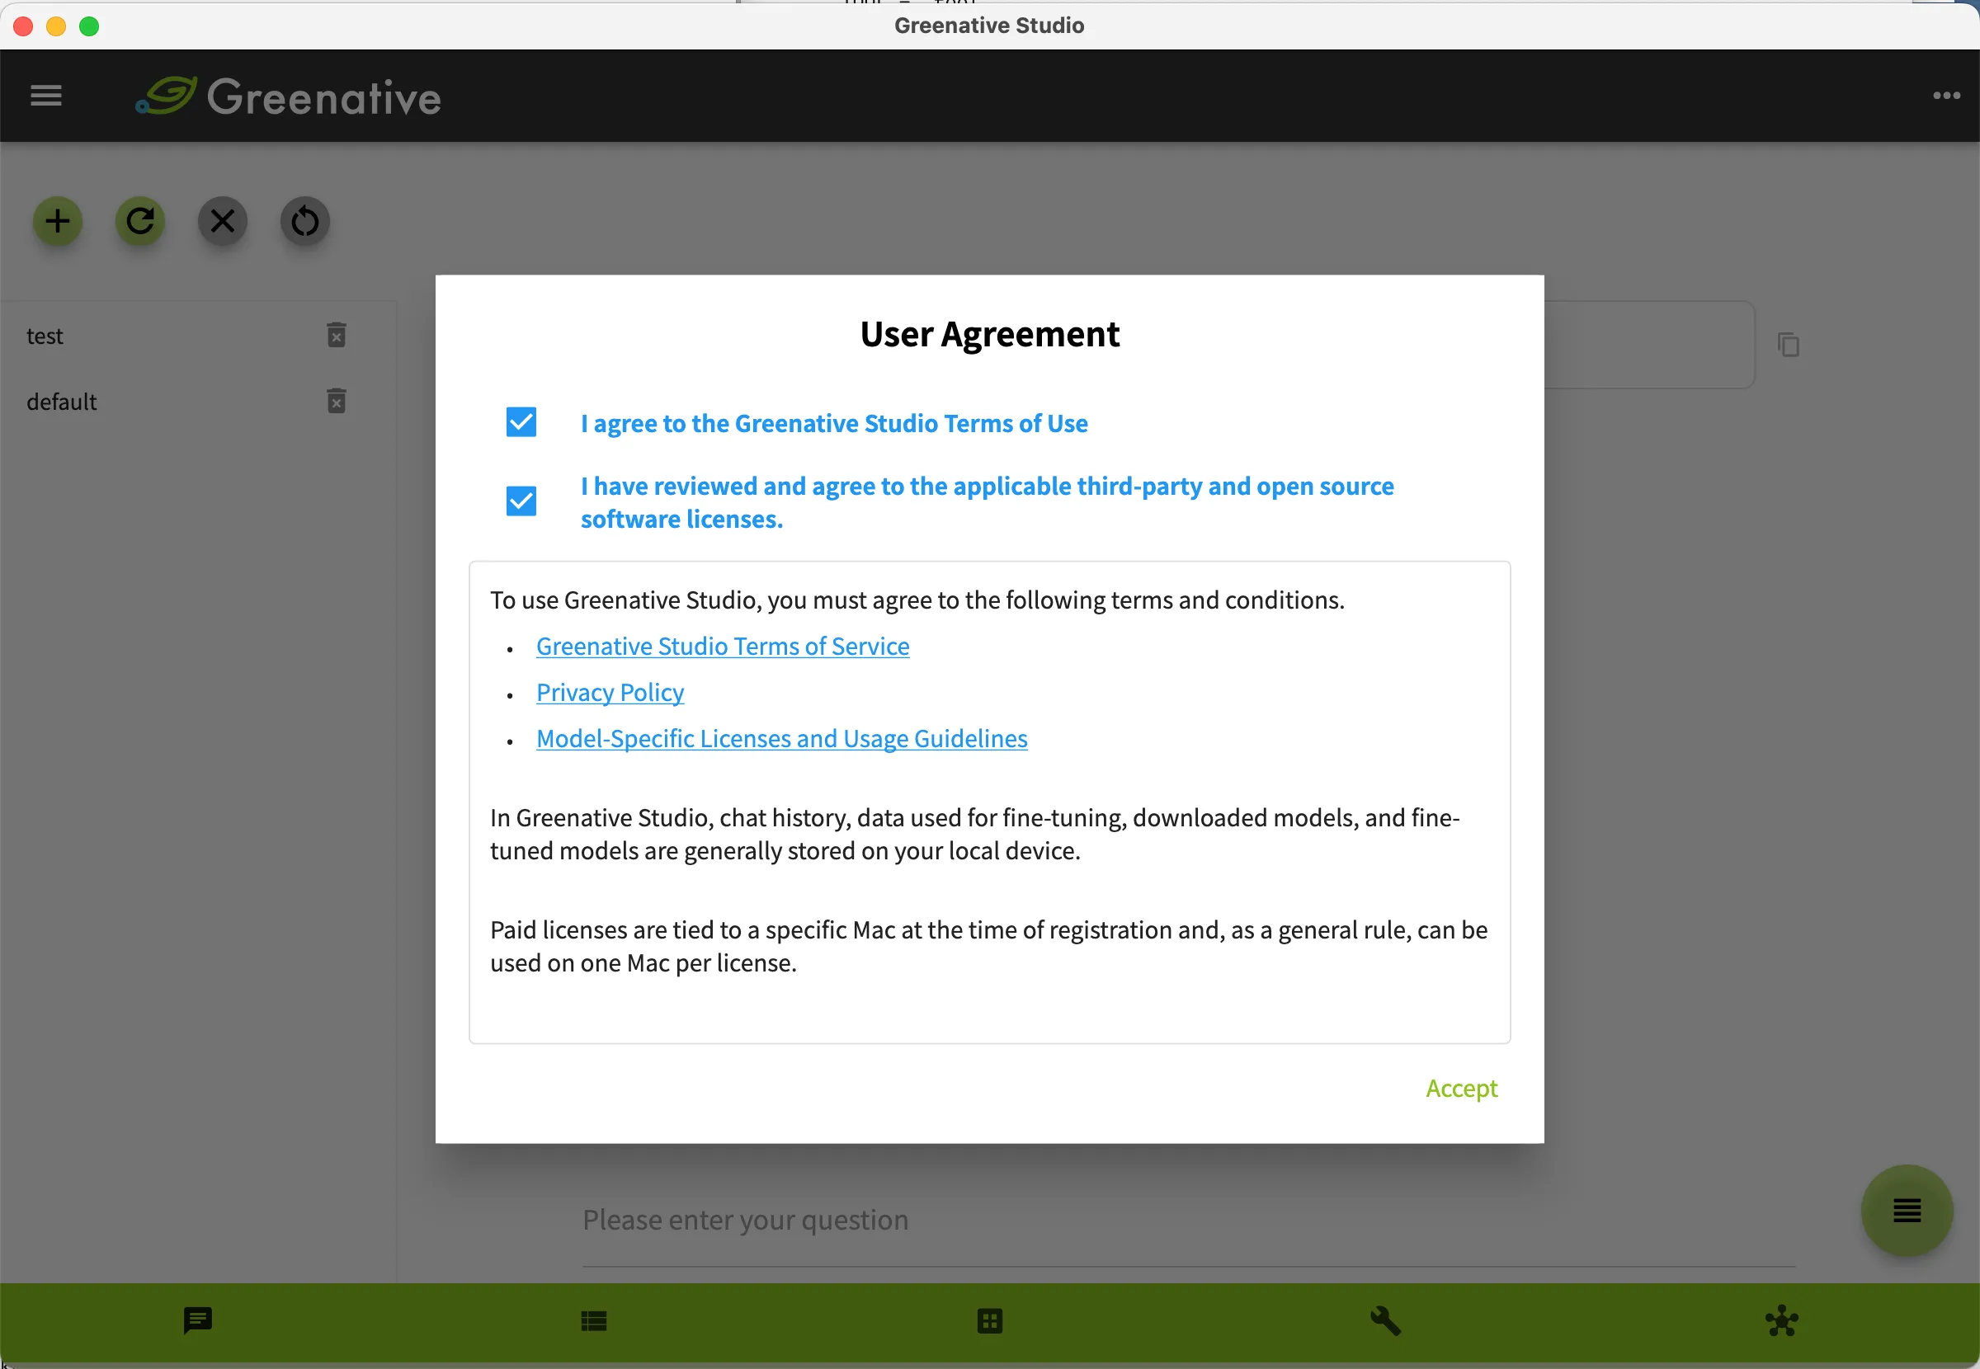The width and height of the screenshot is (1980, 1369).
Task: Open the hamburger menu in header
Action: click(45, 95)
